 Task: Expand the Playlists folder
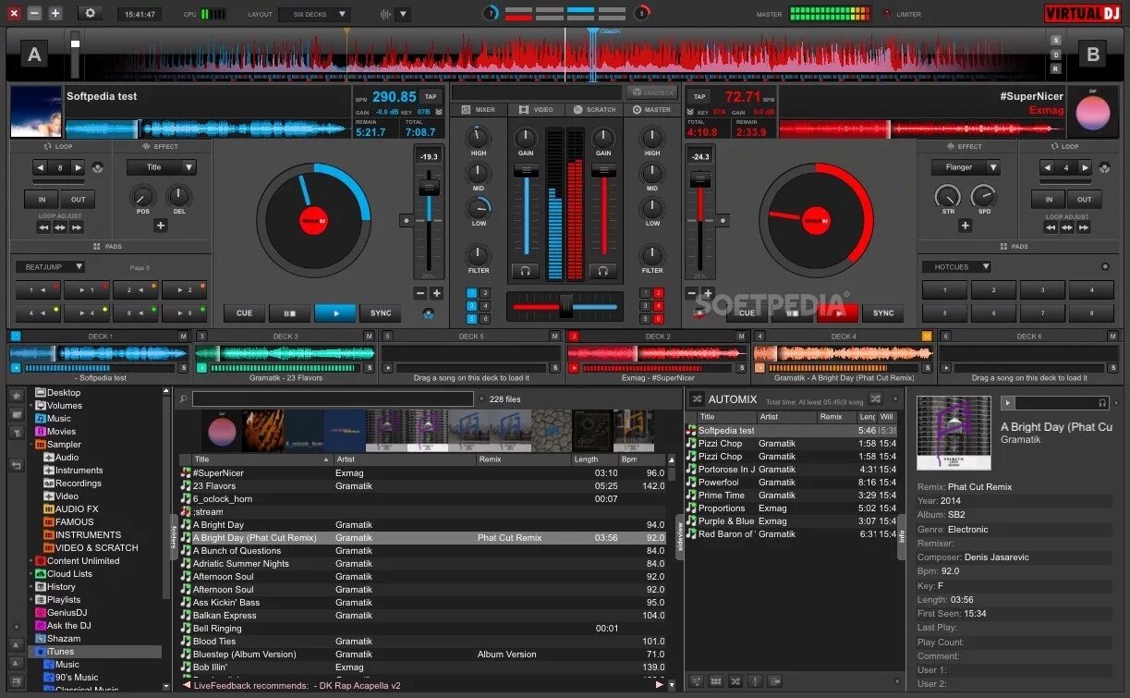30,599
